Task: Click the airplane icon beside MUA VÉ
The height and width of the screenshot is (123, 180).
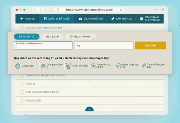Action: coord(22,19)
